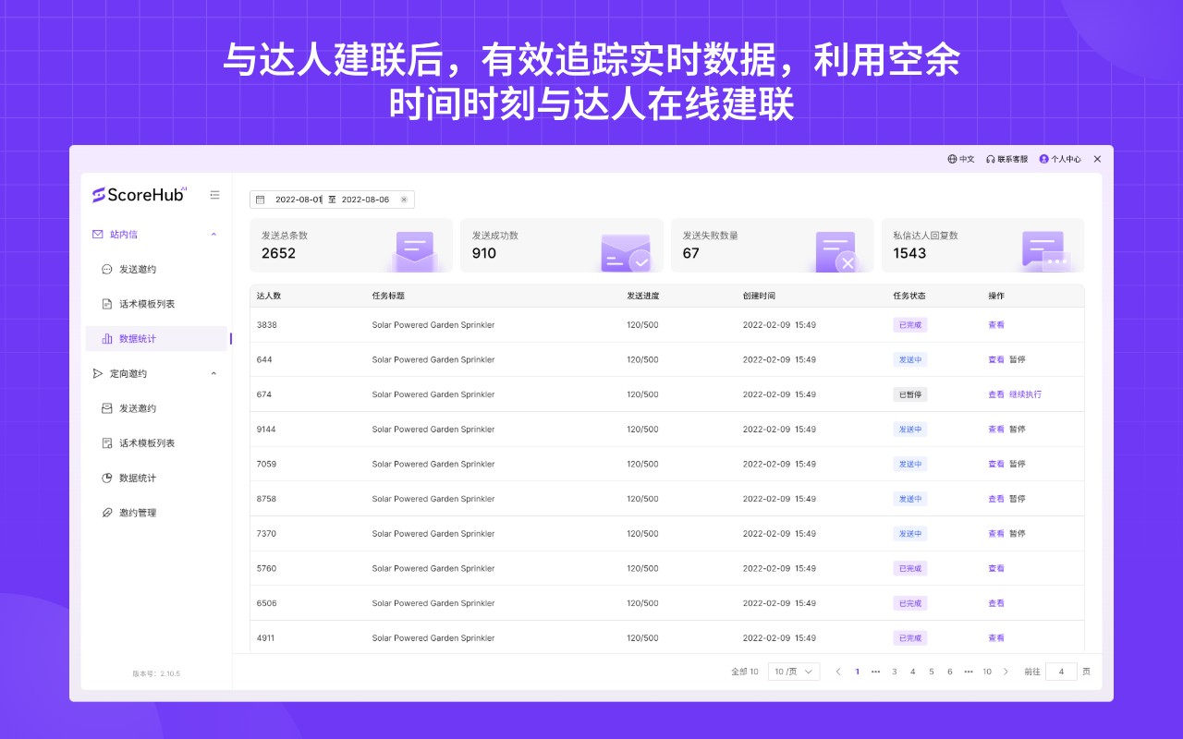1183x739 pixels.
Task: Click the 发送失败数量 illustration icon
Action: [836, 251]
